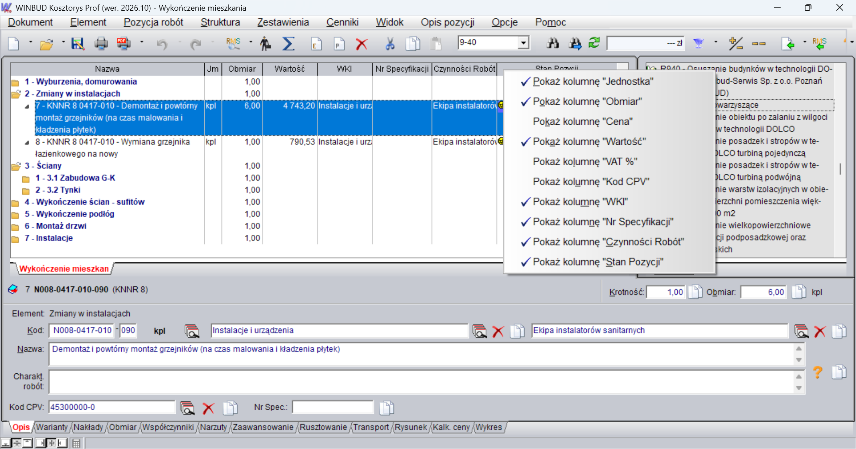The image size is (856, 449).
Task: Click the Nazwa column header
Action: click(107, 69)
